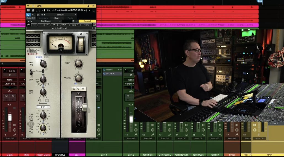Viewport: 284px width, 157px height.
Task: Solo the Drum Bus channel outputting at -6.9
Action: click(13, 96)
